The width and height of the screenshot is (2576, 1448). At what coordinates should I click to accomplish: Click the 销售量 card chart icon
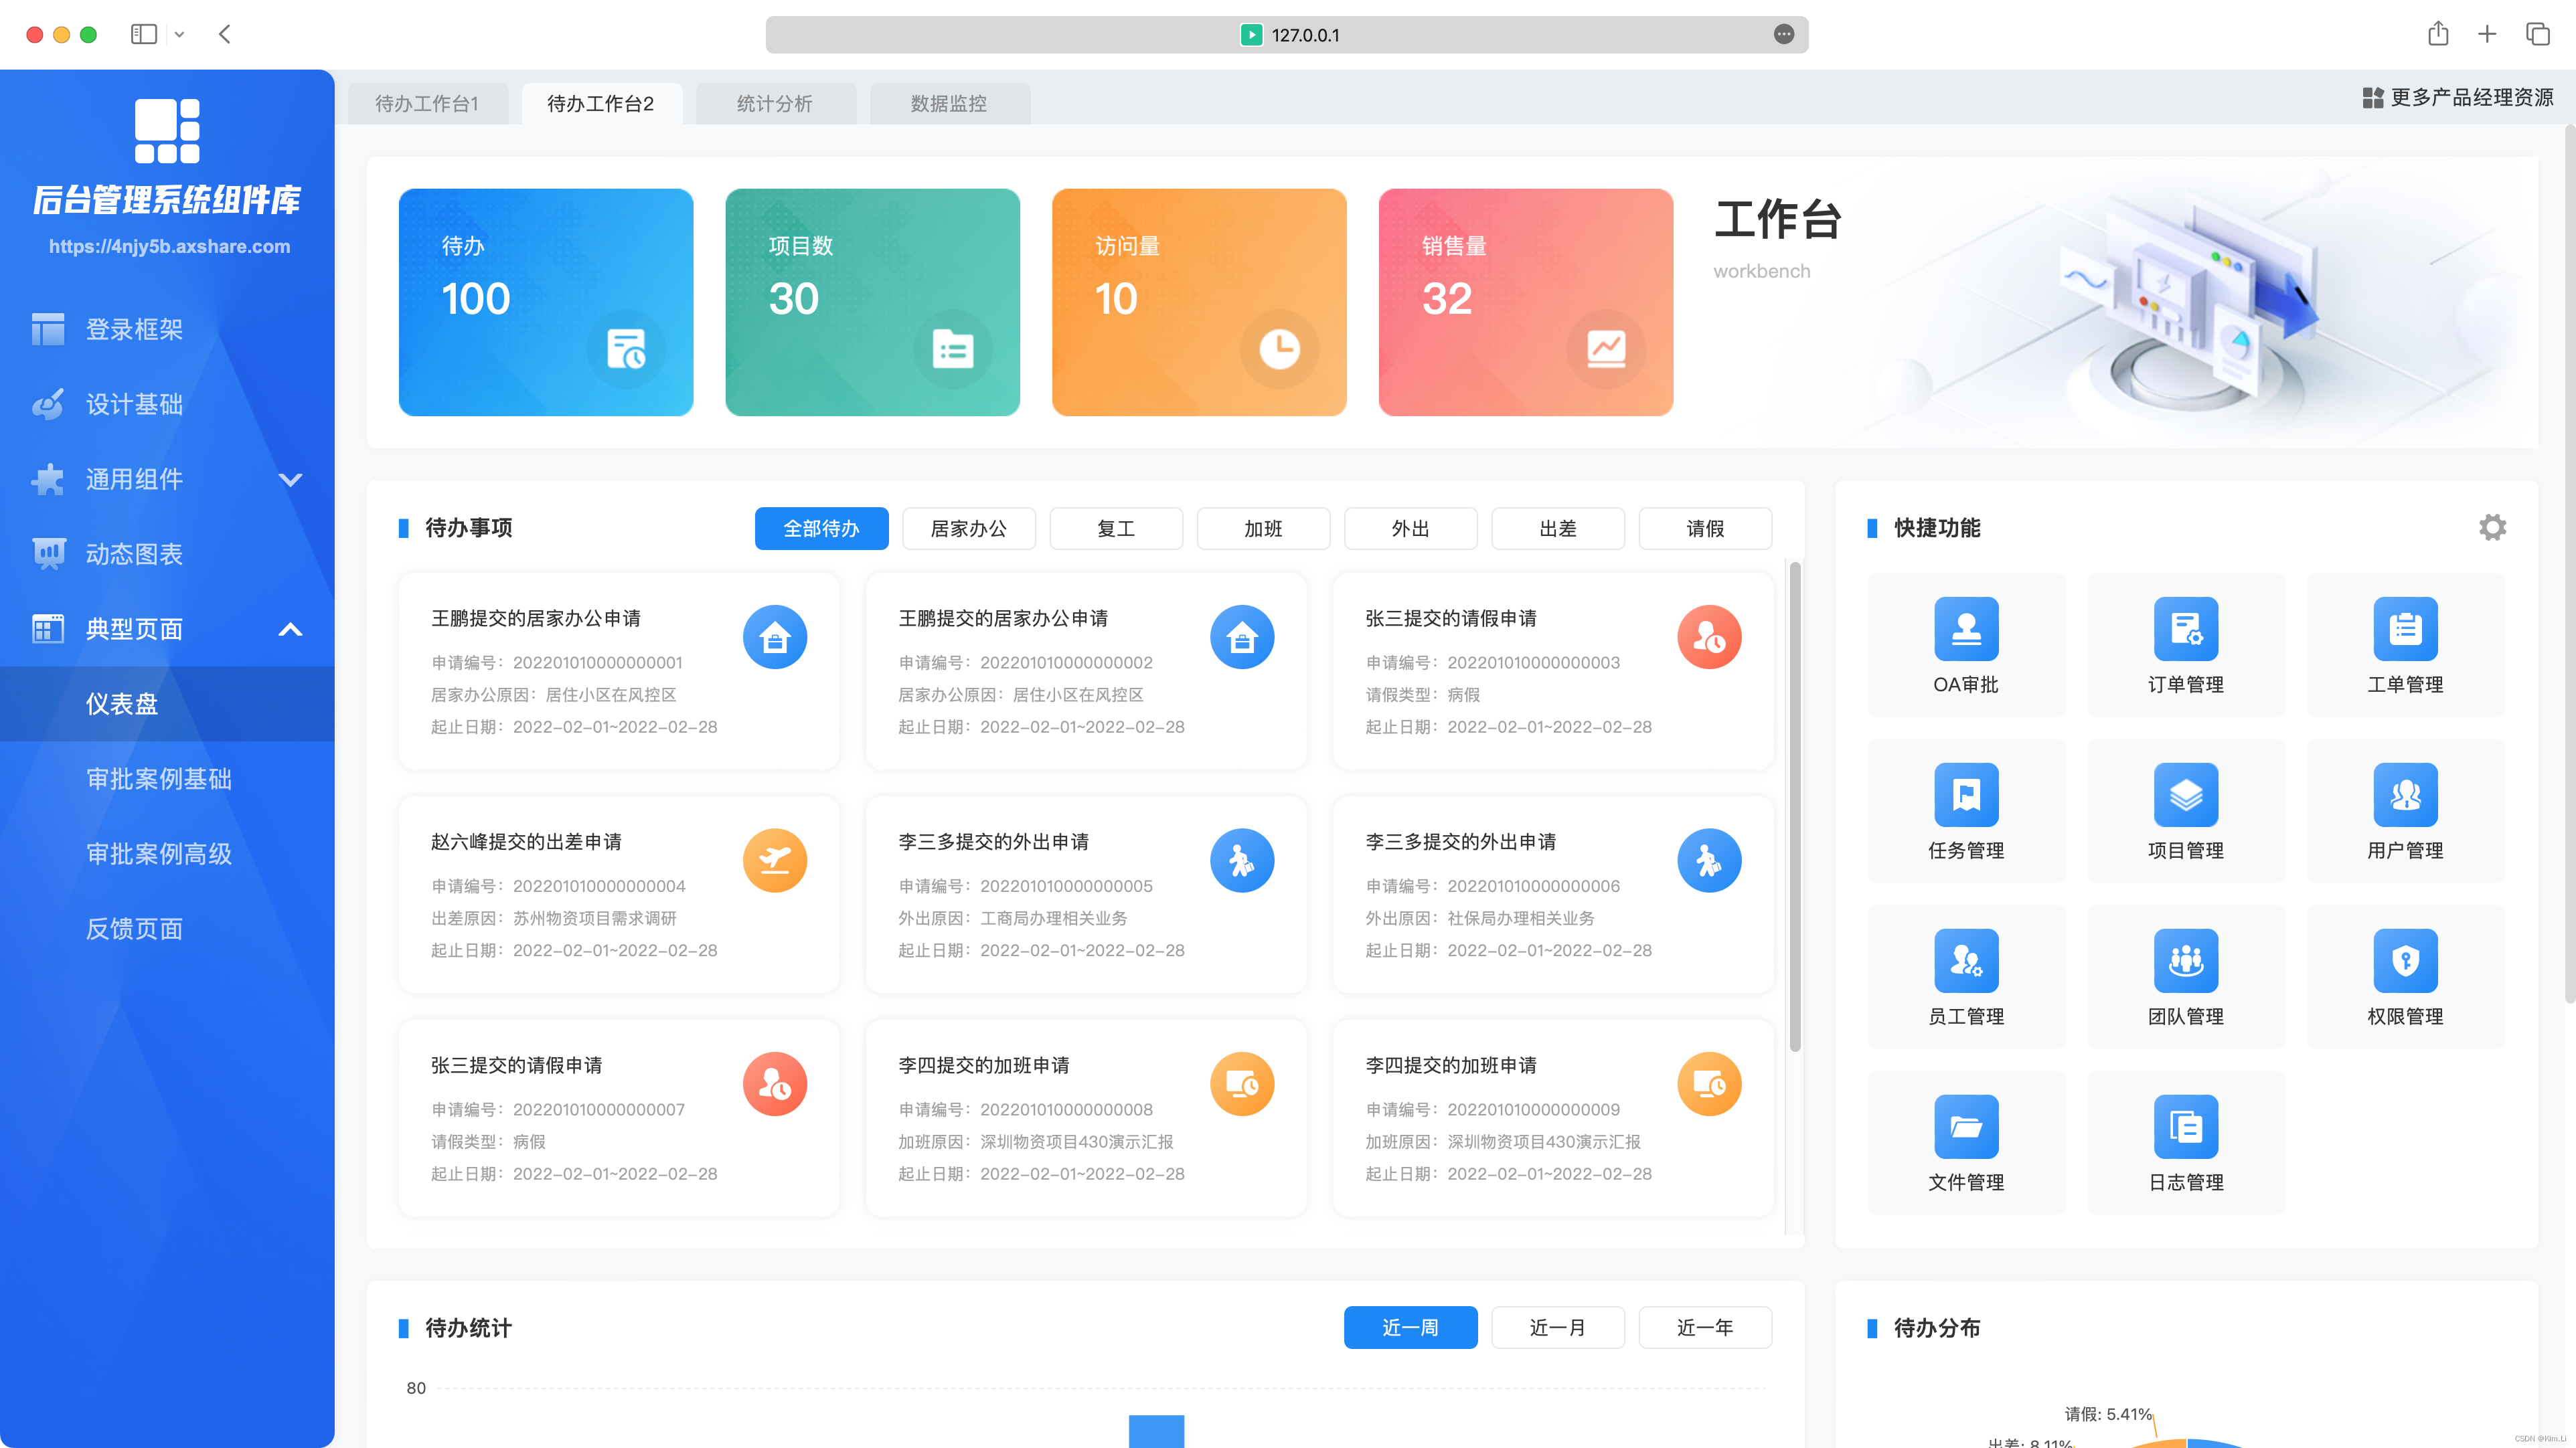coord(1606,349)
